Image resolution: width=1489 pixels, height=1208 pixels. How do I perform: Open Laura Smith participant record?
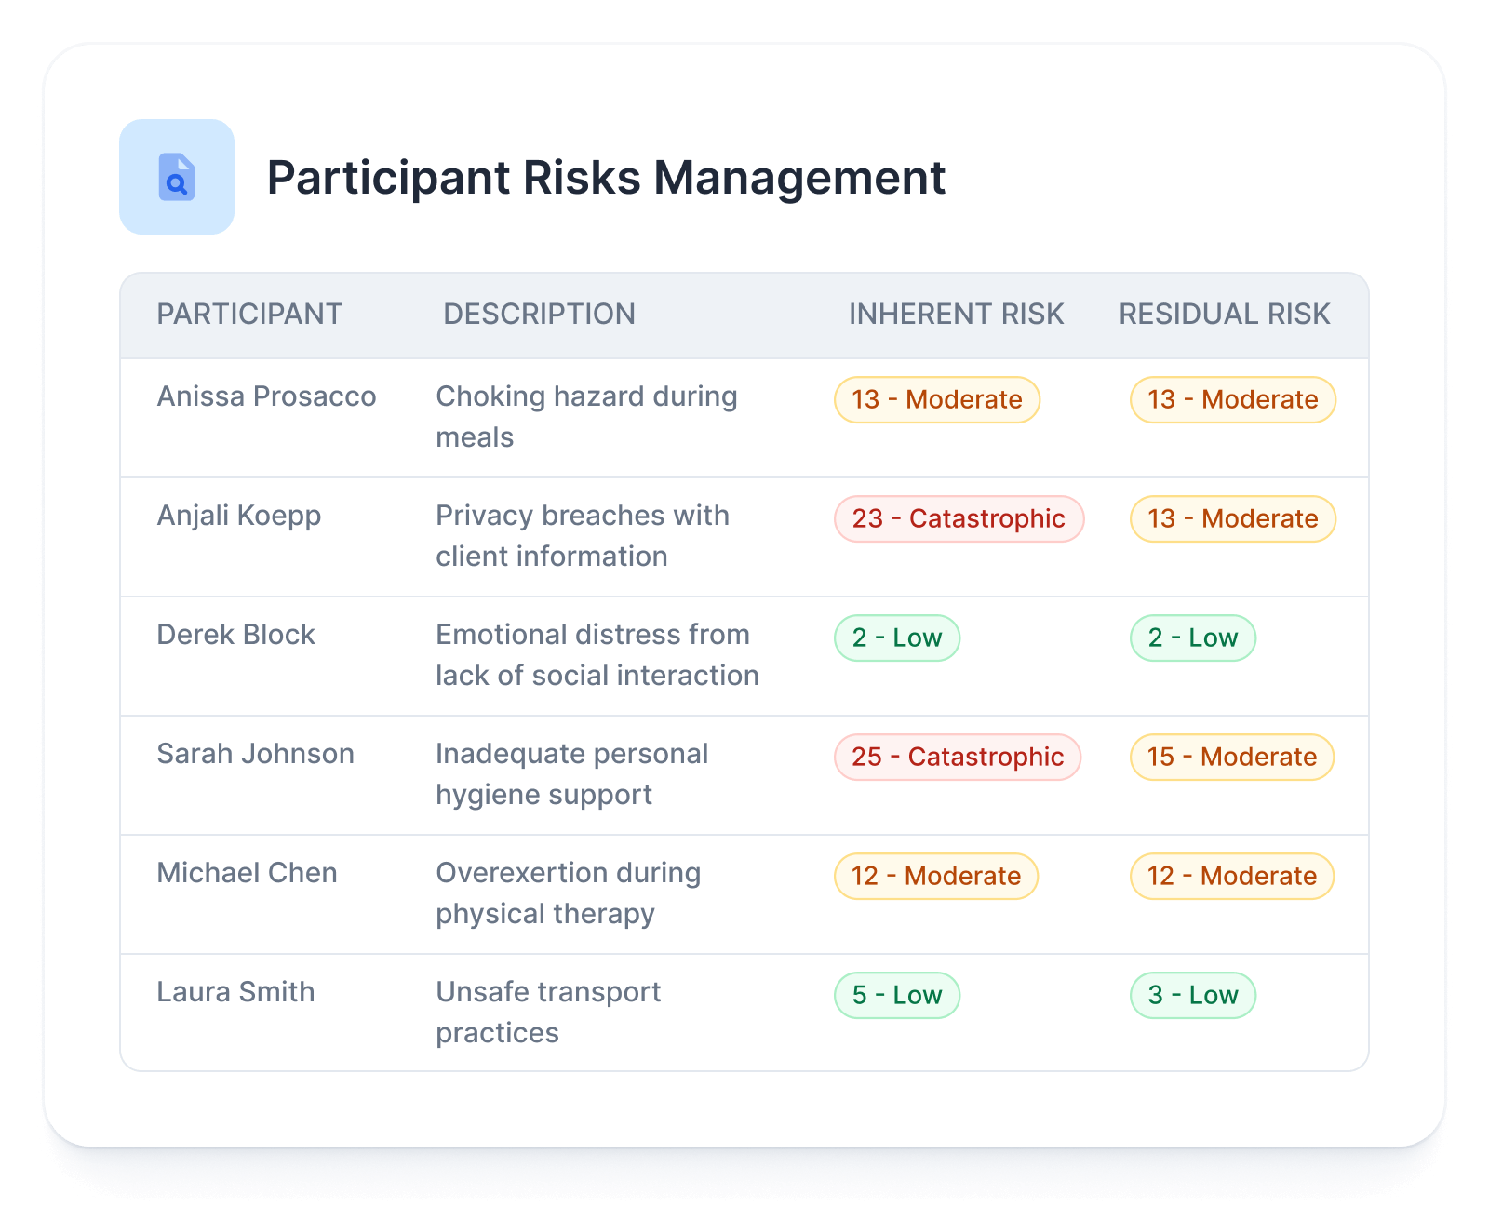(235, 992)
